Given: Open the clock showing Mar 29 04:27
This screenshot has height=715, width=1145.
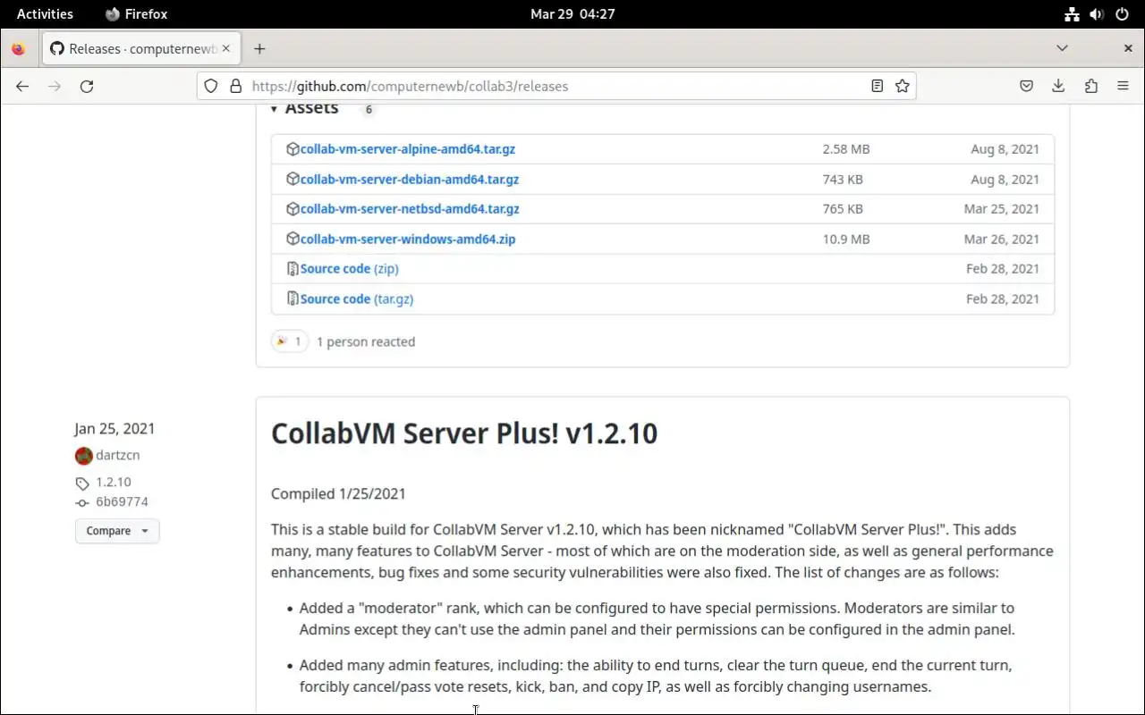Looking at the screenshot, I should (x=572, y=13).
